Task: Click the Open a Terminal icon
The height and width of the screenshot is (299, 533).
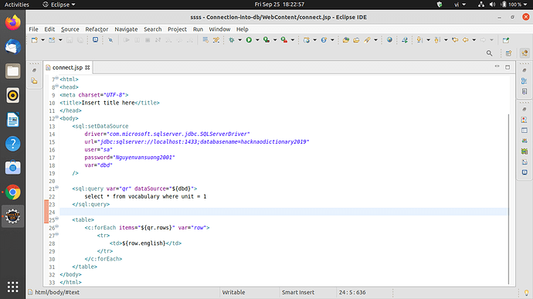Action: coord(95,40)
